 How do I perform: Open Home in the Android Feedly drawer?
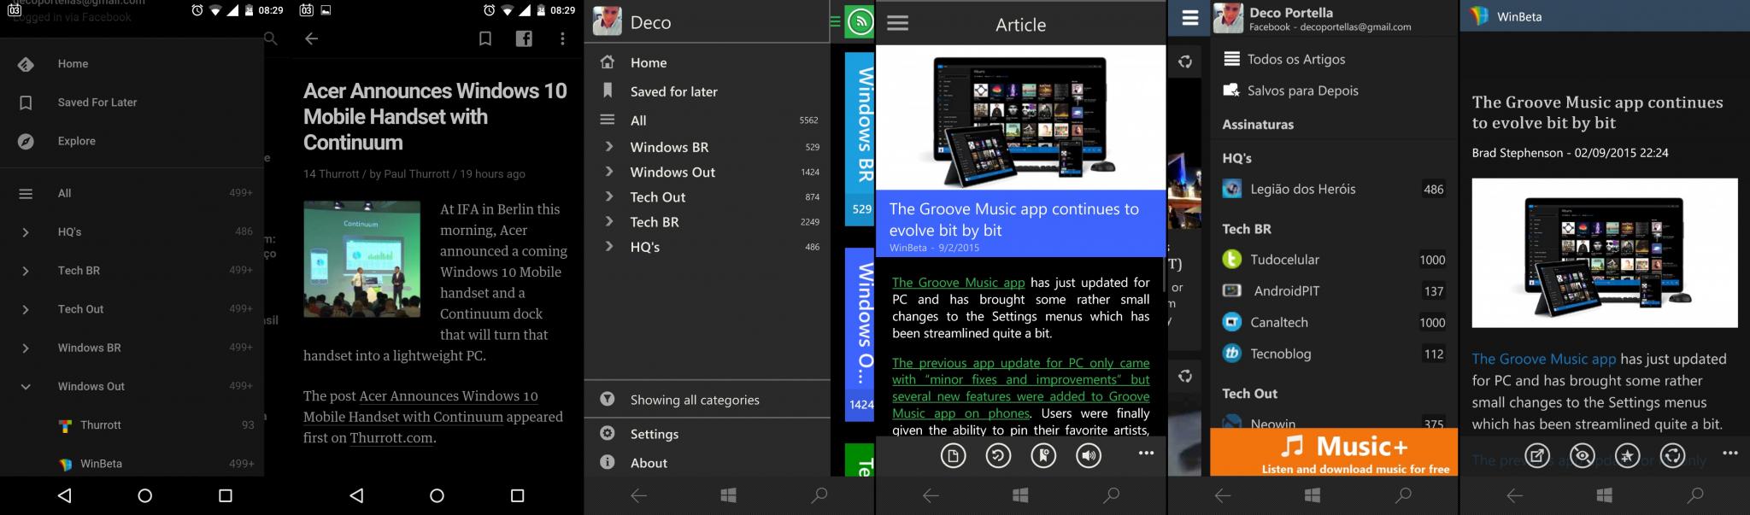coord(132,64)
